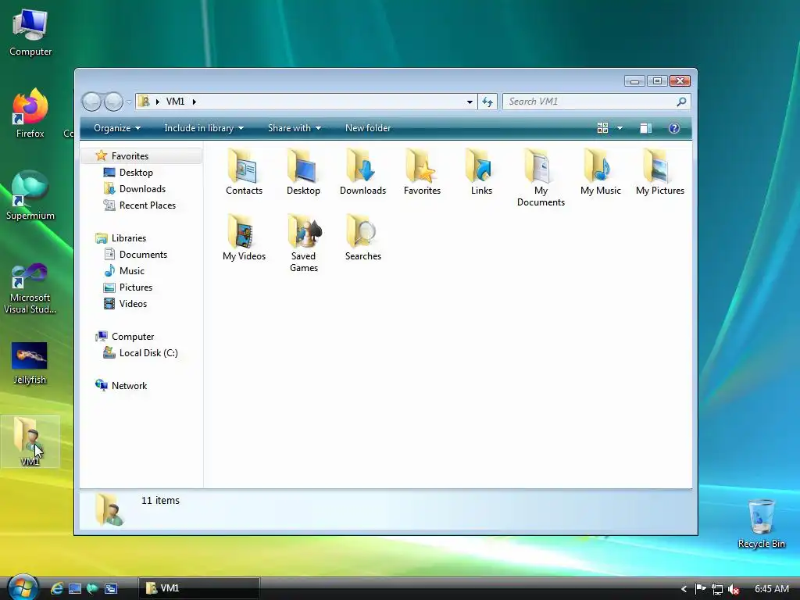Select the VM1 folder on desktop

coord(30,441)
